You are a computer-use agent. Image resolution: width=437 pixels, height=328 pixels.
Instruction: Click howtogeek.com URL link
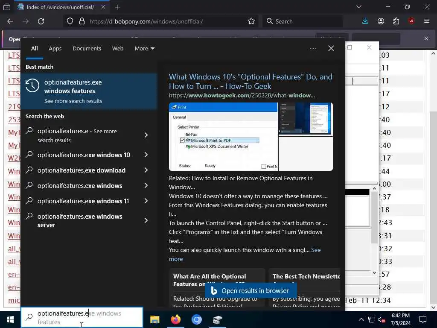(242, 95)
